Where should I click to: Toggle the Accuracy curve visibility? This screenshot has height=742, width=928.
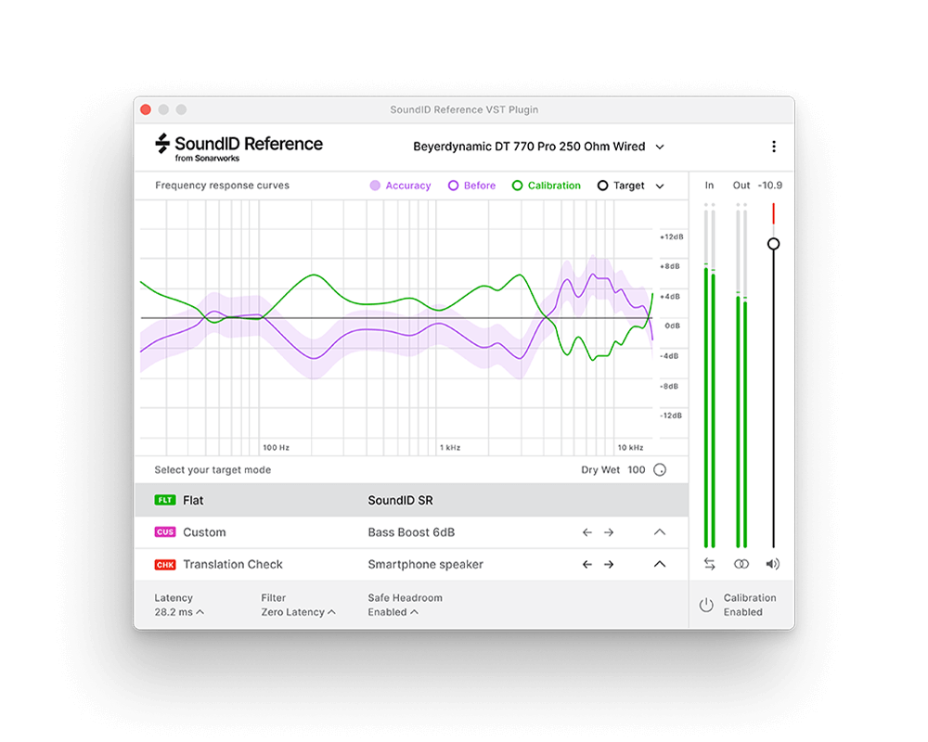pyautogui.click(x=401, y=185)
